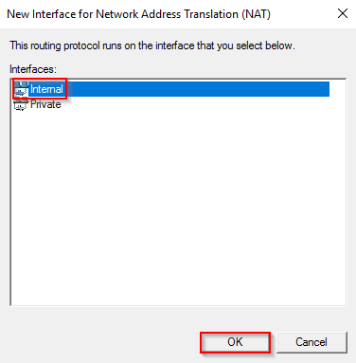Cancel the new NAT interface dialog
This screenshot has height=363, width=356.
(x=311, y=342)
